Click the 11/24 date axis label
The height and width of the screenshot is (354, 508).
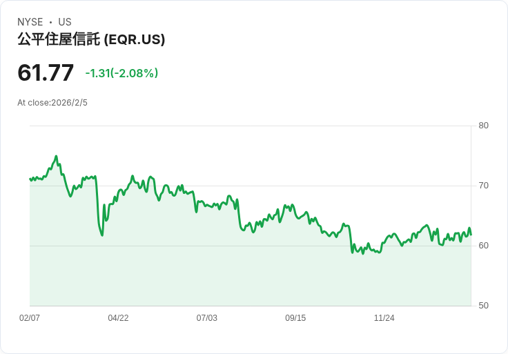click(384, 318)
